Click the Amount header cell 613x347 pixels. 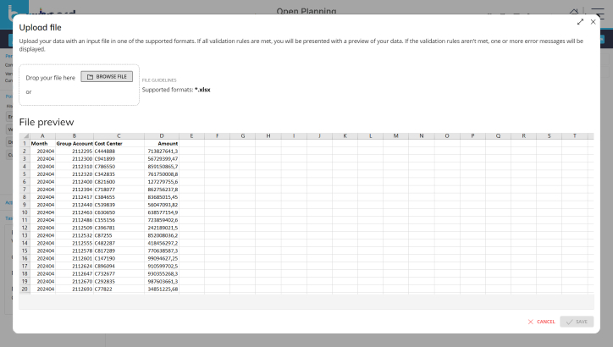coord(167,143)
